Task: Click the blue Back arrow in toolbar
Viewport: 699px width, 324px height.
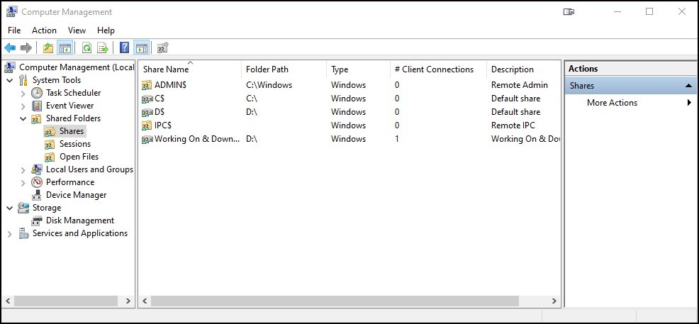Action: pos(10,48)
